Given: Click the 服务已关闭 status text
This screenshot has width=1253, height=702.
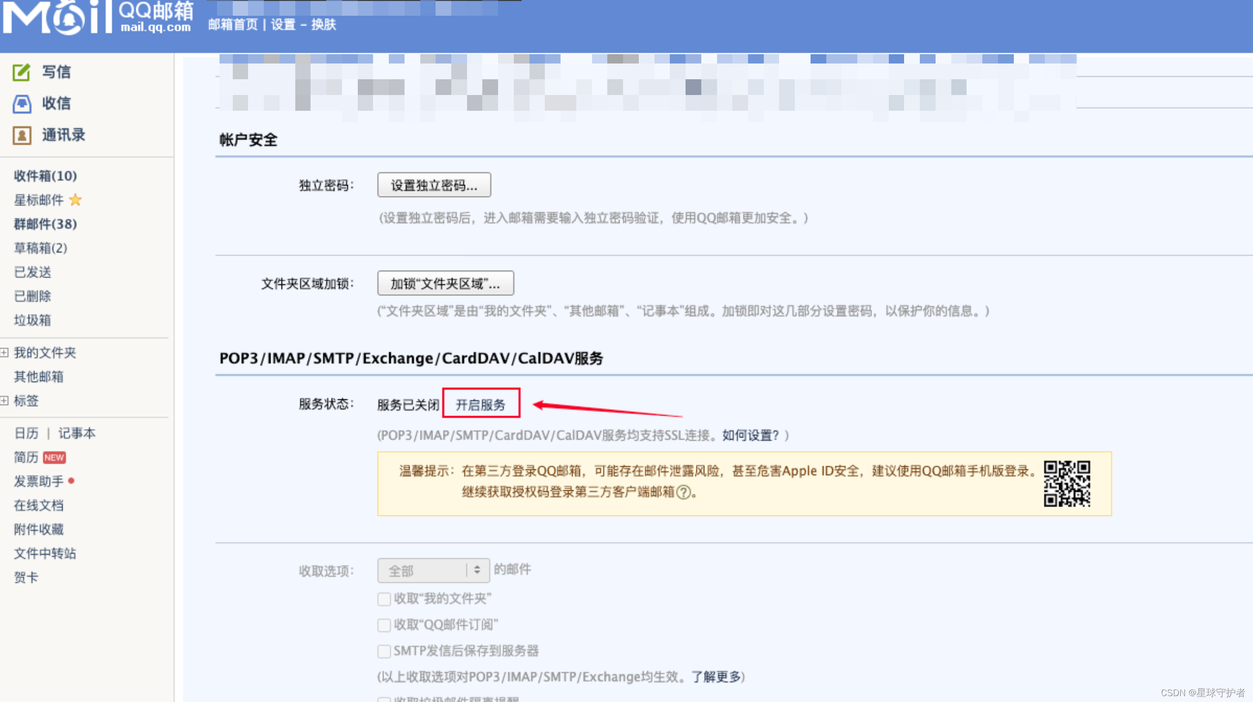Looking at the screenshot, I should [408, 405].
